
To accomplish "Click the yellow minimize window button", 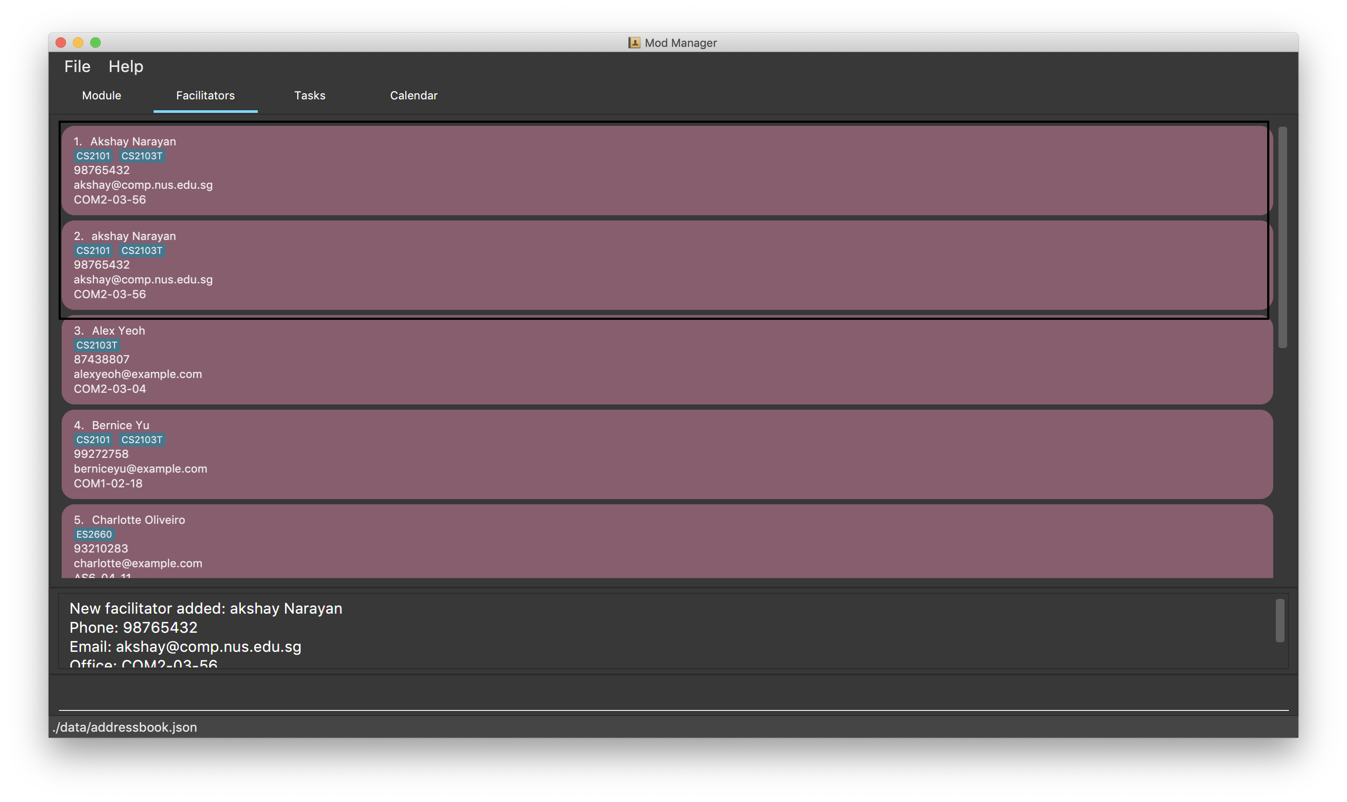I will click(78, 43).
